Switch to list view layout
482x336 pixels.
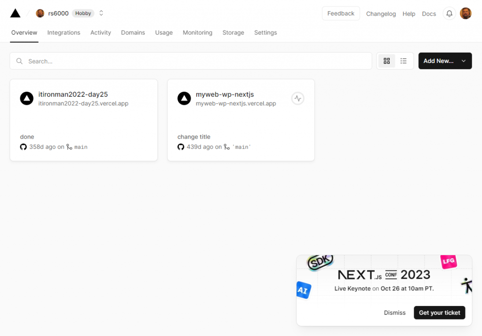403,61
